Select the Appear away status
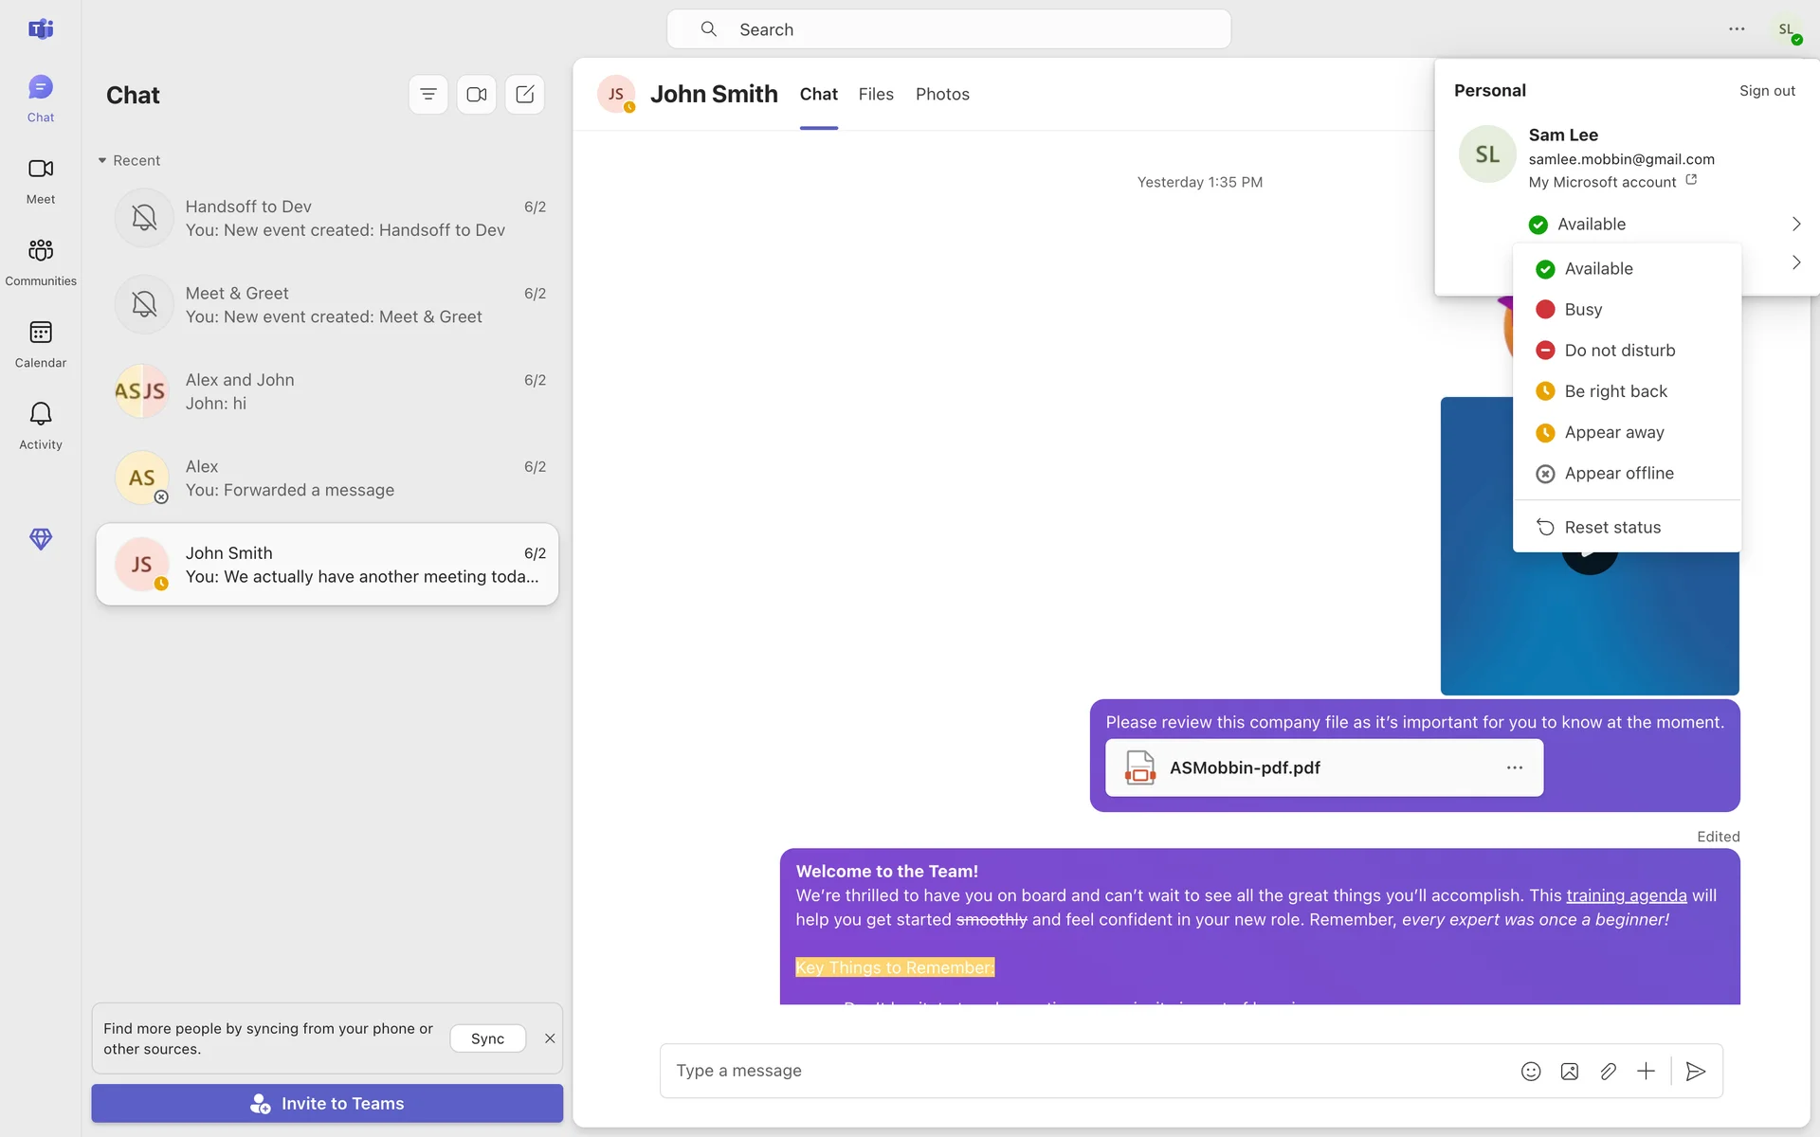Image resolution: width=1820 pixels, height=1137 pixels. [x=1613, y=433]
